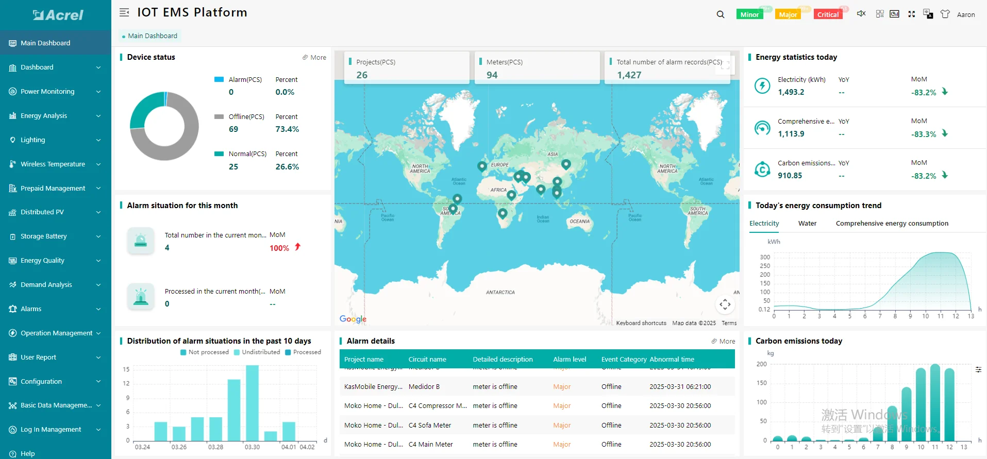Expand the Log In Management menu chevron
987x459 pixels.
point(98,430)
